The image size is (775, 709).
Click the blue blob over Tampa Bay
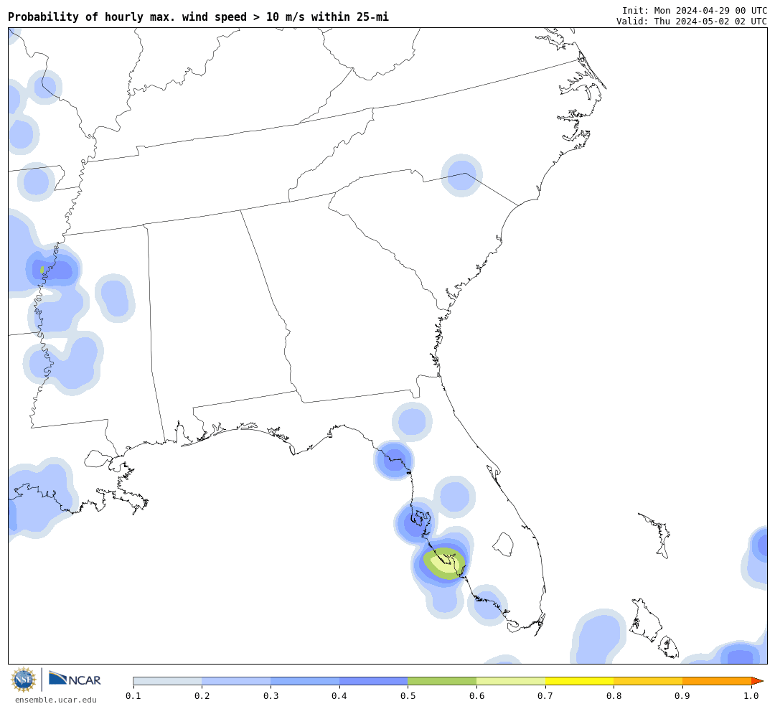click(414, 523)
